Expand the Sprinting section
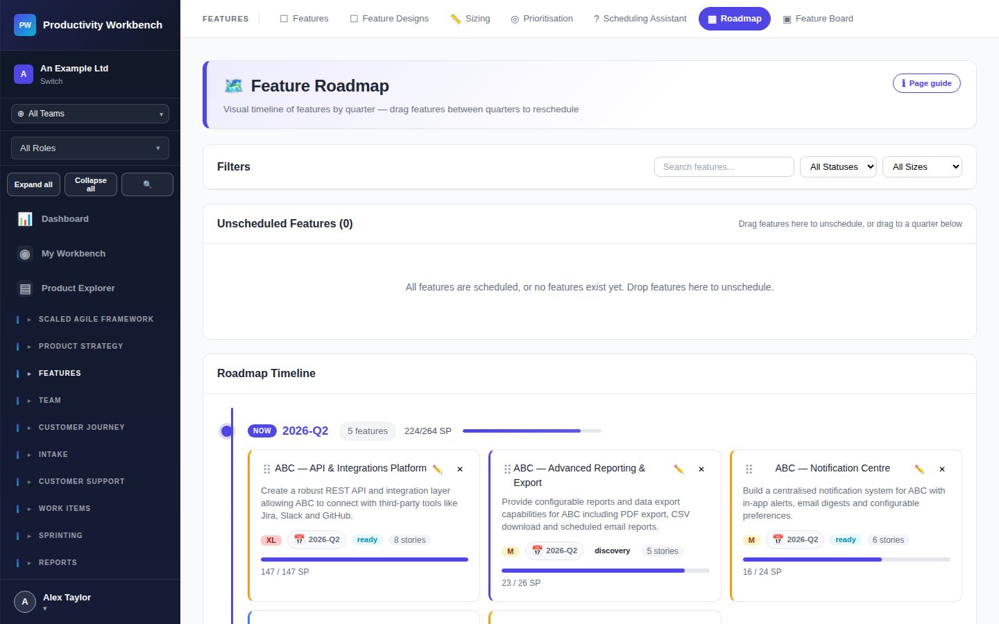Image resolution: width=999 pixels, height=624 pixels. point(90,536)
